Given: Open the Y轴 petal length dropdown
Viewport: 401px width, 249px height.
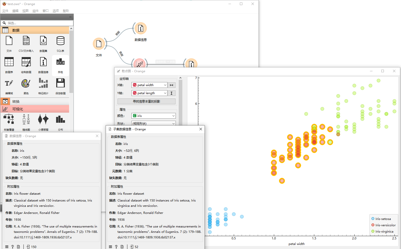Looking at the screenshot, I should [x=149, y=93].
